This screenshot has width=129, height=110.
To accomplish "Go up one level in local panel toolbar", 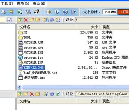I will coord(20,94).
